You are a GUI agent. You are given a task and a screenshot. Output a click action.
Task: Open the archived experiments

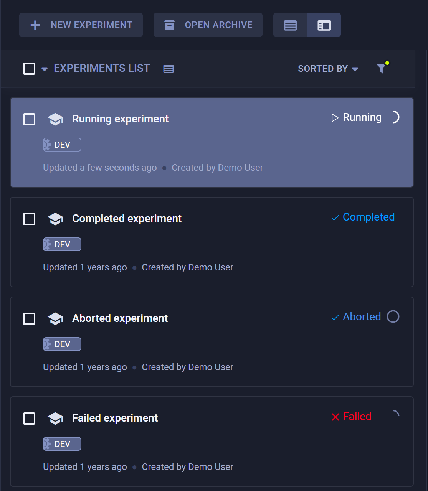point(208,25)
